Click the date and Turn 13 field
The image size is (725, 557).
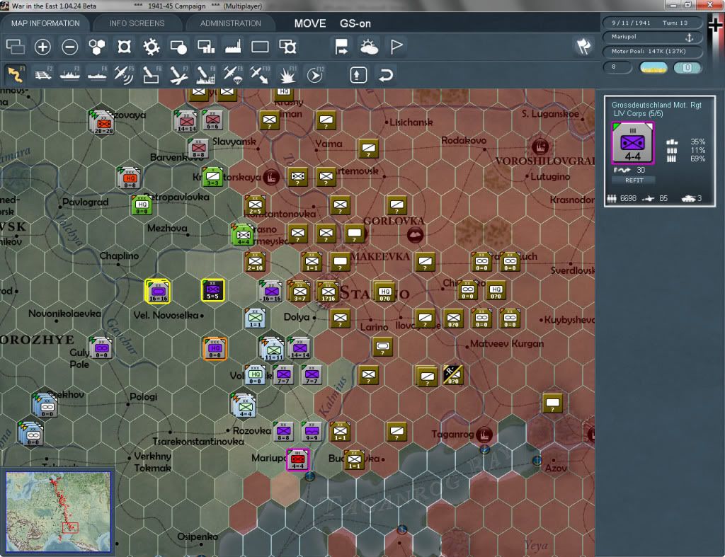click(x=652, y=23)
